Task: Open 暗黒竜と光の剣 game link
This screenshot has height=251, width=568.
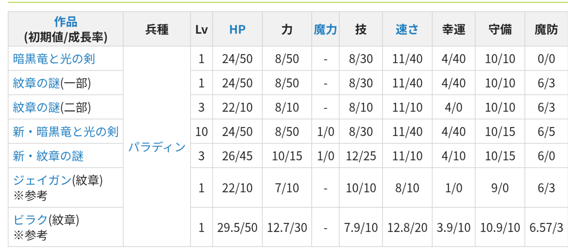Action: pyautogui.click(x=54, y=59)
